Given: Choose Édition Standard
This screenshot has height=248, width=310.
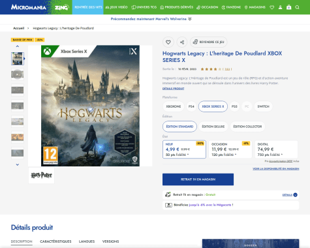Looking at the screenshot, I should point(179,127).
